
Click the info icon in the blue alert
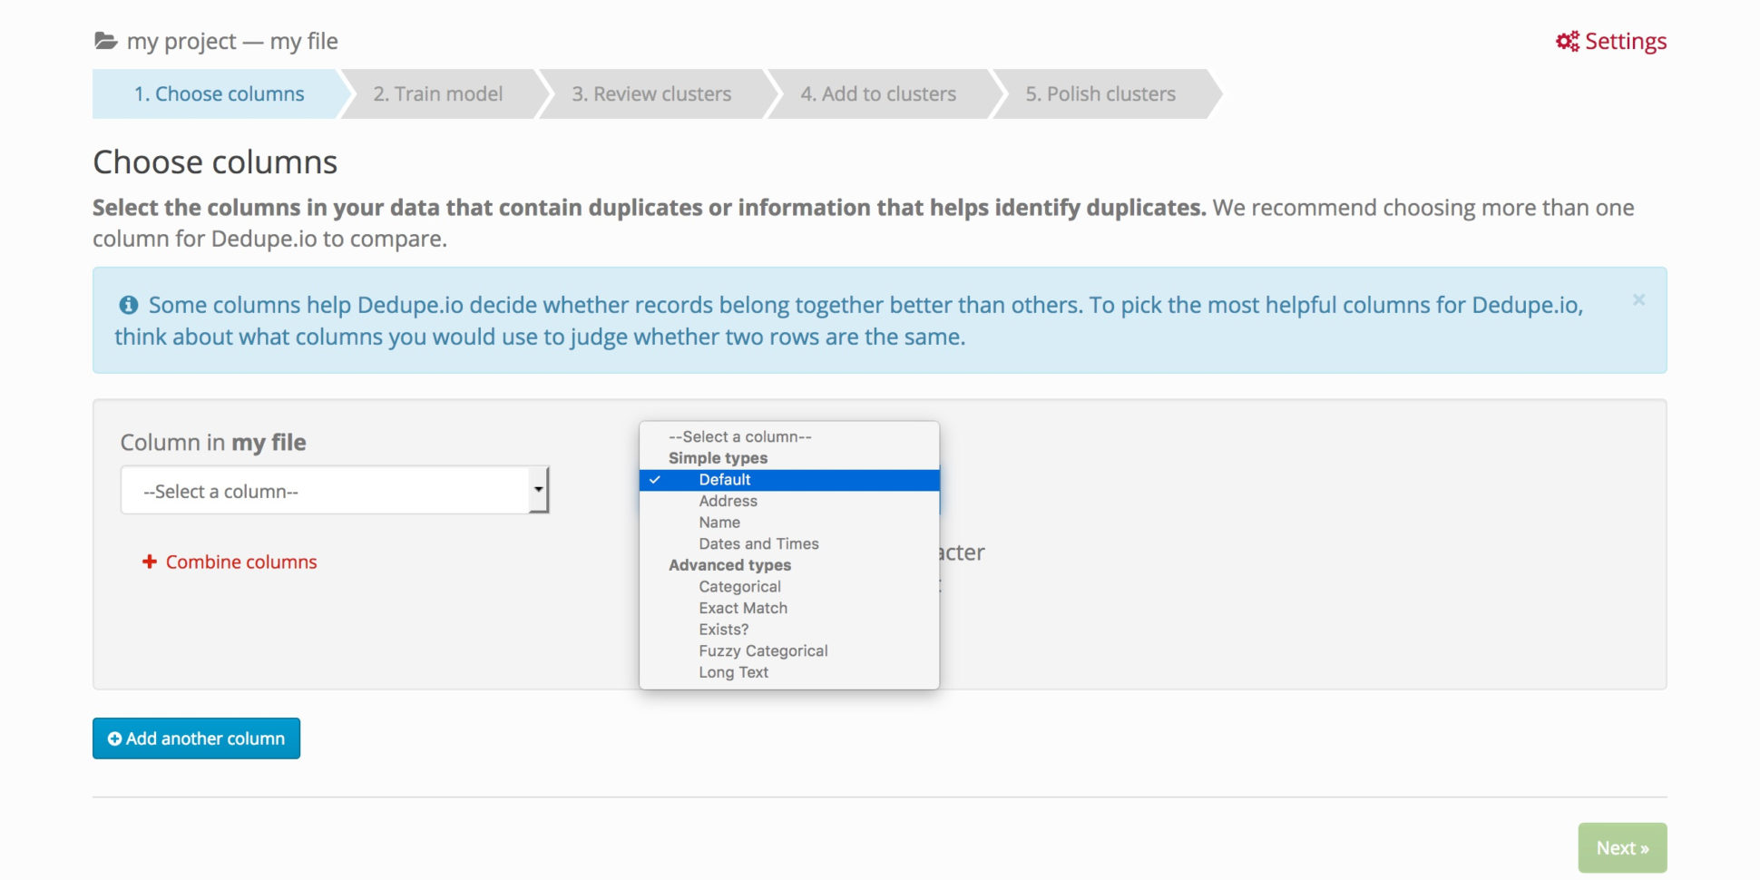(x=129, y=304)
